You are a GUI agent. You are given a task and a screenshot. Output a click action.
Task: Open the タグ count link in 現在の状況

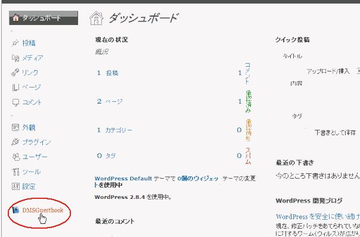110,156
